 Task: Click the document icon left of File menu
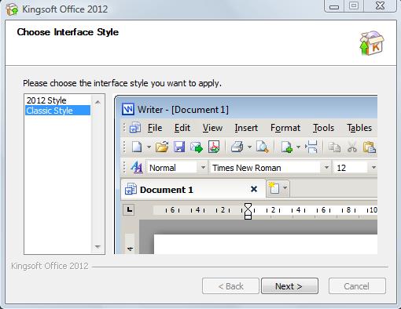pos(135,128)
